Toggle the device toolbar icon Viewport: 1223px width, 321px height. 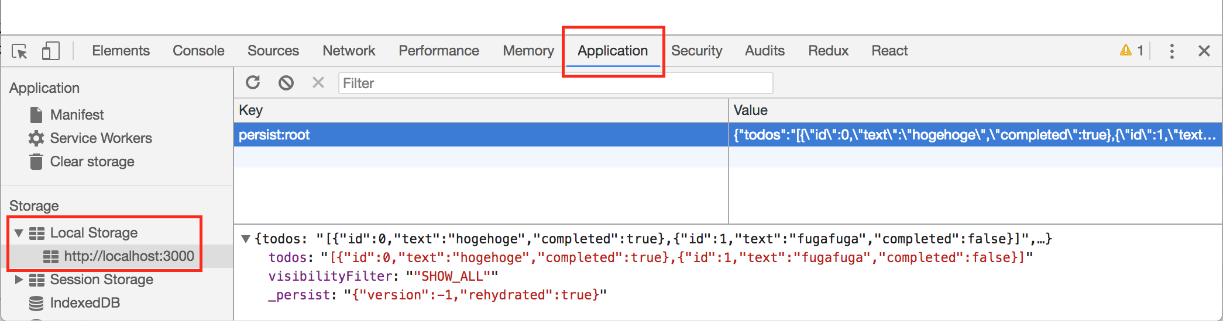point(51,51)
